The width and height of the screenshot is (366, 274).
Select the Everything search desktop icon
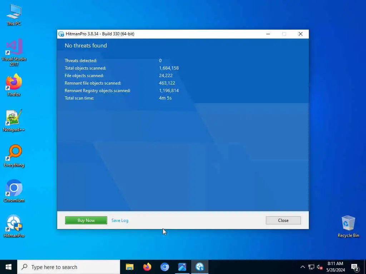tap(14, 156)
